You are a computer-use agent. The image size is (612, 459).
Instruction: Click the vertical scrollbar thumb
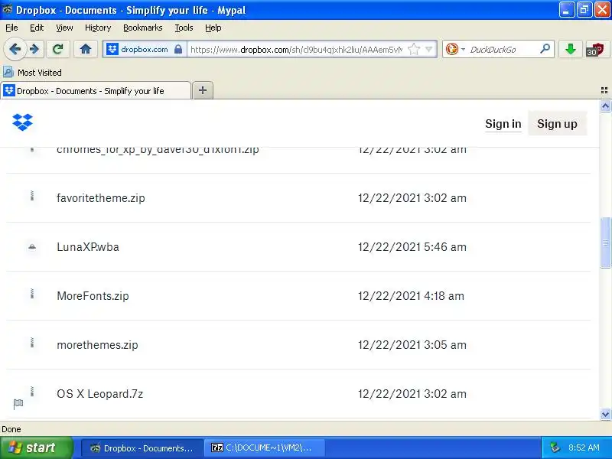[x=605, y=243]
